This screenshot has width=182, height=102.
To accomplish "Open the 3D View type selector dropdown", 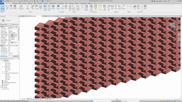I will click(x=19, y=20).
